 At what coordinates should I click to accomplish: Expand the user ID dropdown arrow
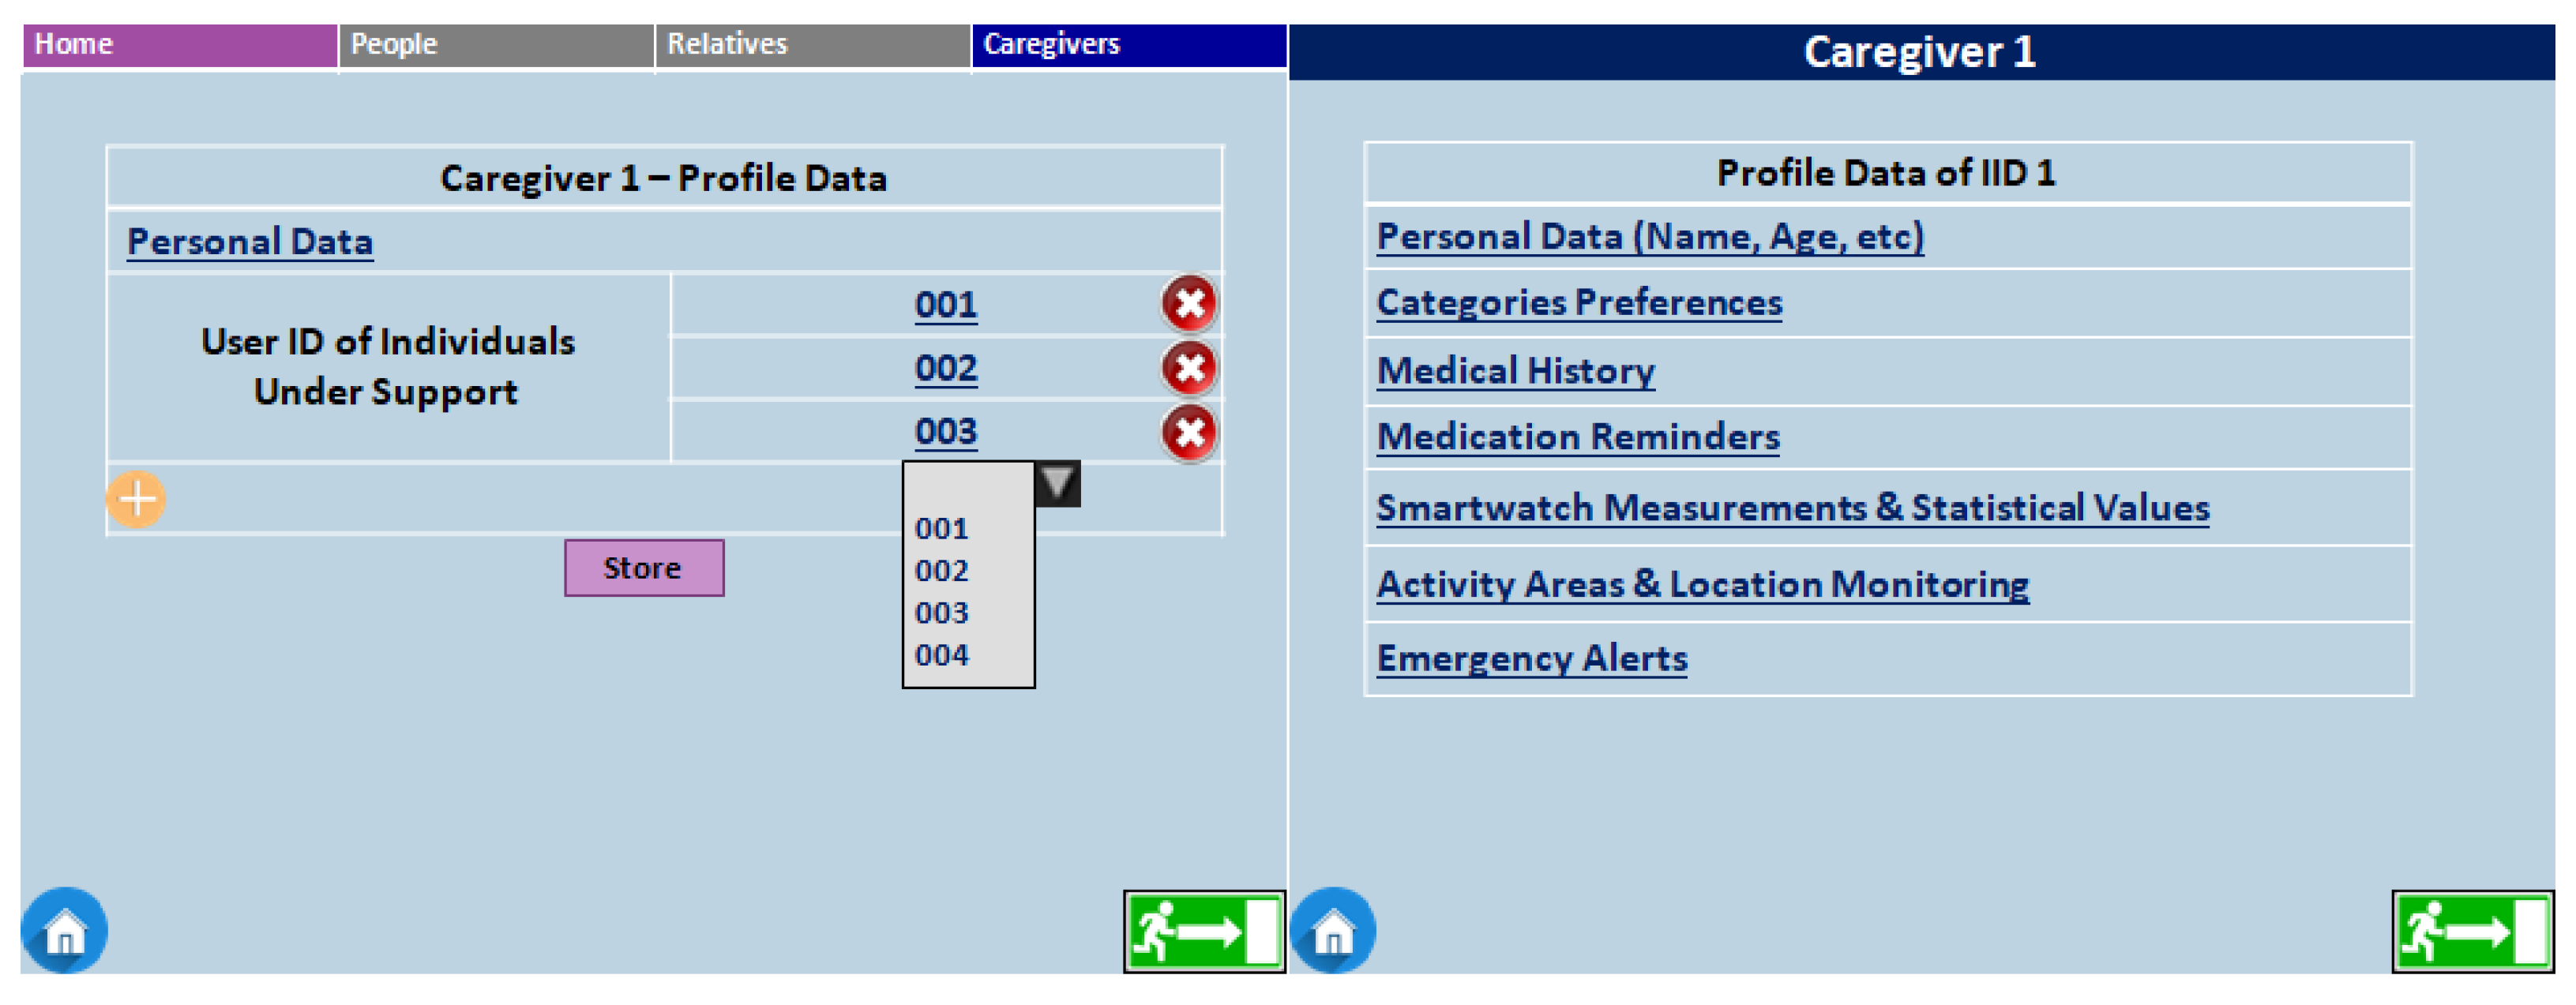(1058, 484)
